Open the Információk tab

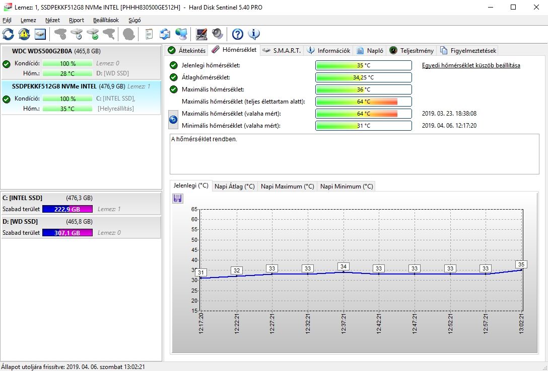[328, 51]
